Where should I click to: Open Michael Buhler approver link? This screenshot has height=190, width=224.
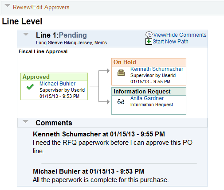(x=58, y=84)
